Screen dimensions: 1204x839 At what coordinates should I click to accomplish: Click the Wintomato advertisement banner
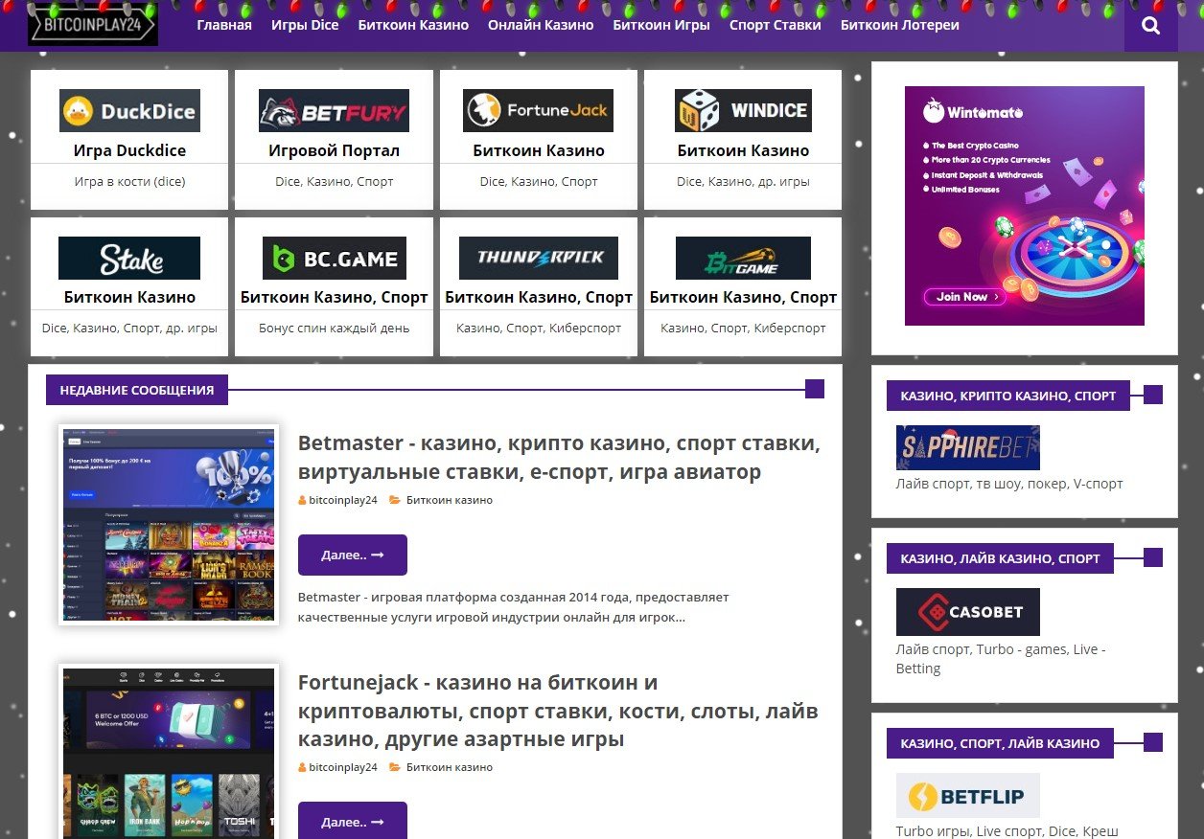click(x=1025, y=206)
